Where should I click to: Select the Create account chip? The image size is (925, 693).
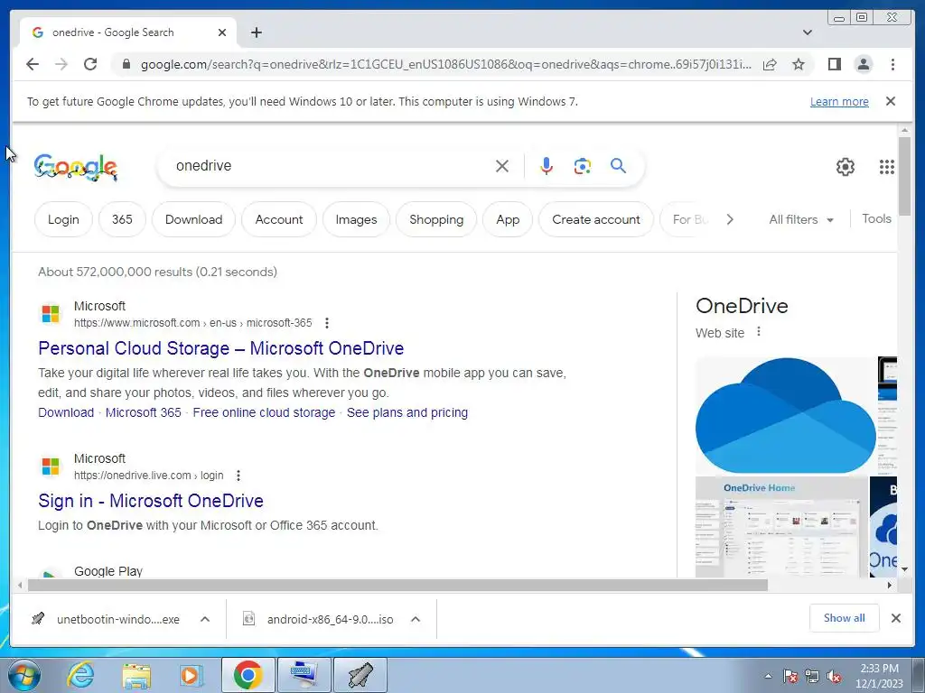tap(596, 219)
